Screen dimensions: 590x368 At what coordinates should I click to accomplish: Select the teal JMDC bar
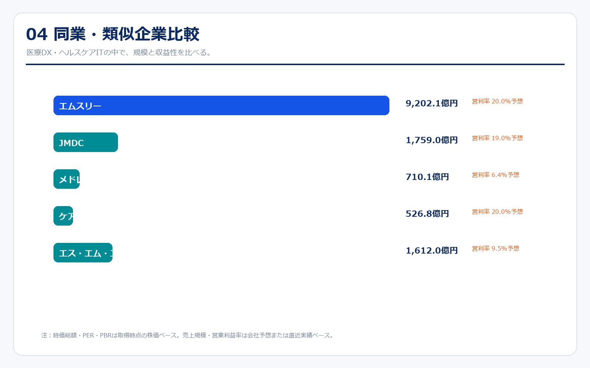pyautogui.click(x=86, y=142)
